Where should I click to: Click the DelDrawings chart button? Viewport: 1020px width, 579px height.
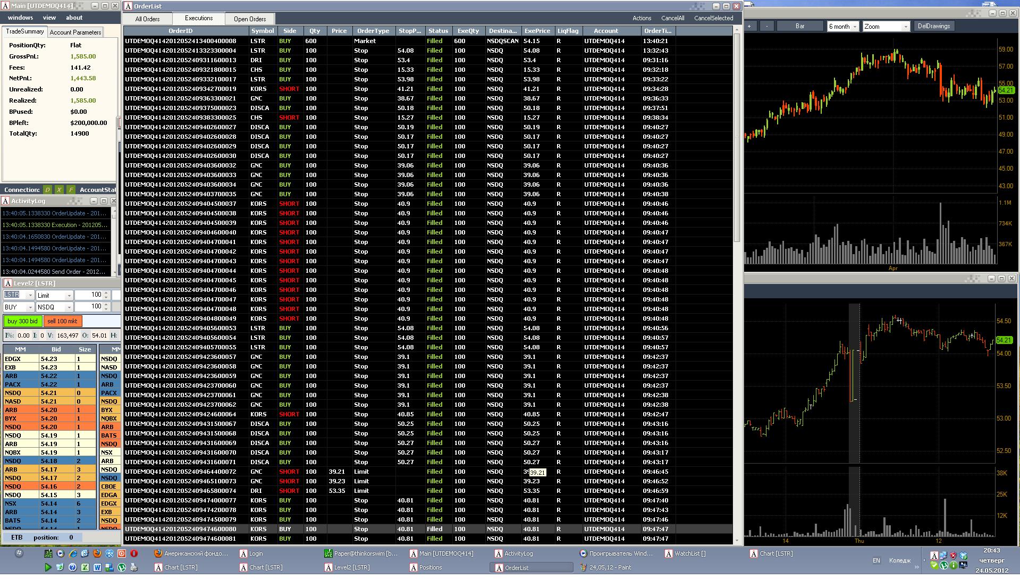click(x=933, y=26)
